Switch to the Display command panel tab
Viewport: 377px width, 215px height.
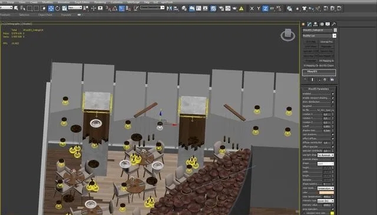328,24
